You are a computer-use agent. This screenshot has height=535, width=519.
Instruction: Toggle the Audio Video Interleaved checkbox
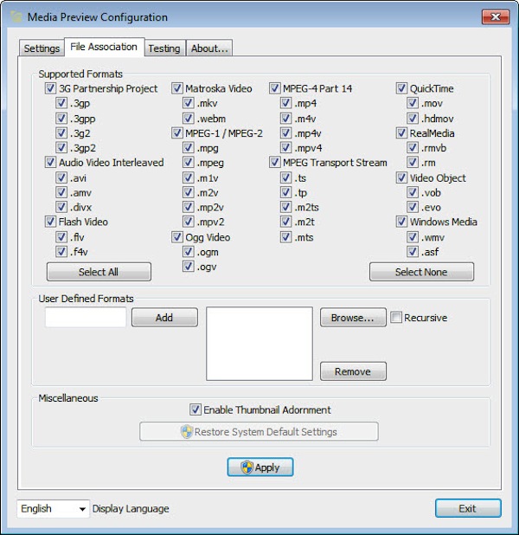50,163
